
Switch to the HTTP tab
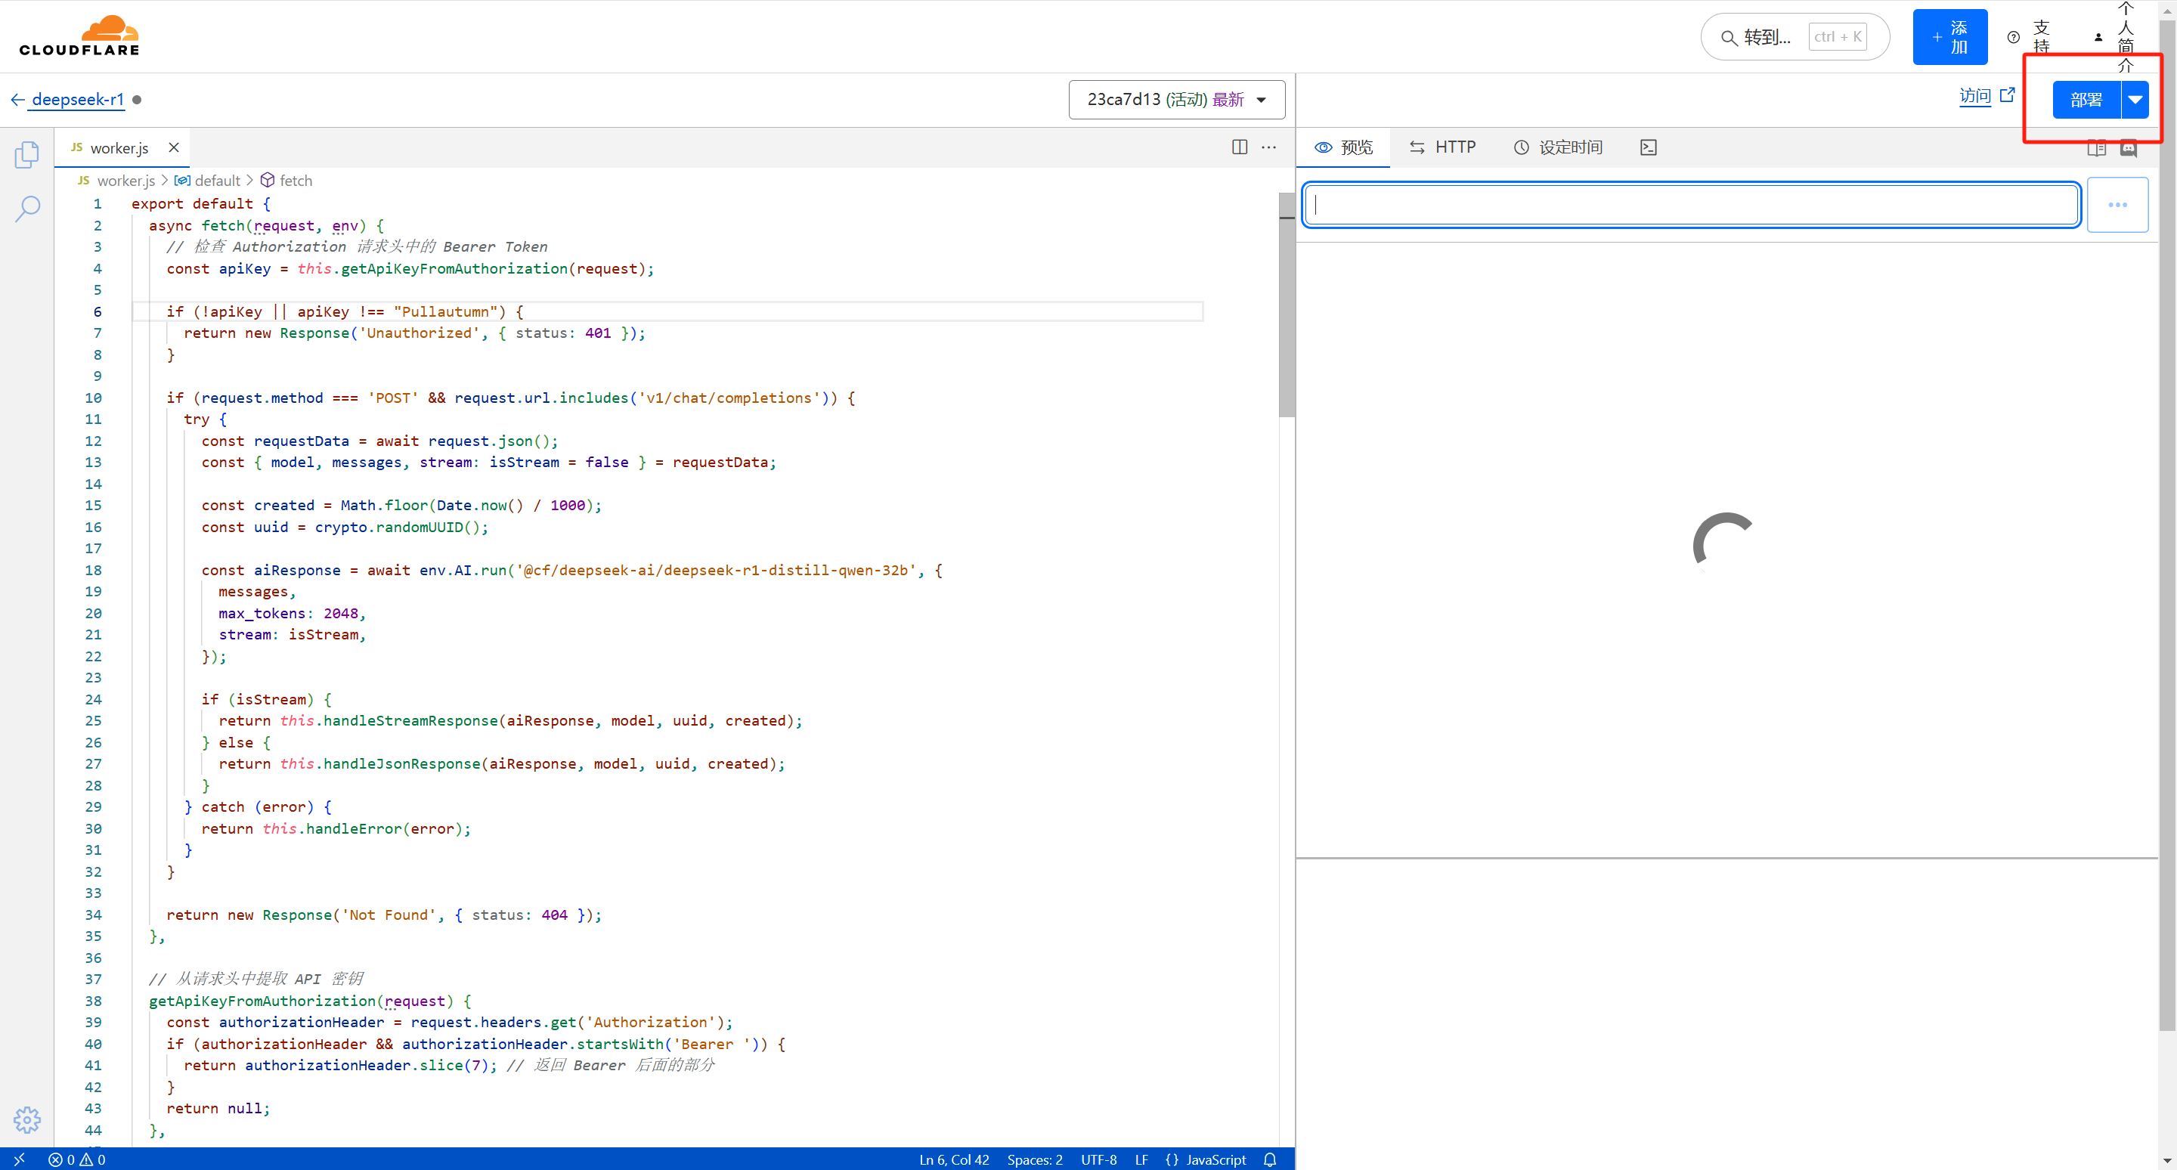1442,147
